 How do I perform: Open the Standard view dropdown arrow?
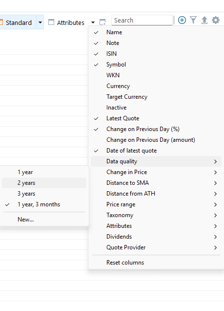[x=40, y=22]
